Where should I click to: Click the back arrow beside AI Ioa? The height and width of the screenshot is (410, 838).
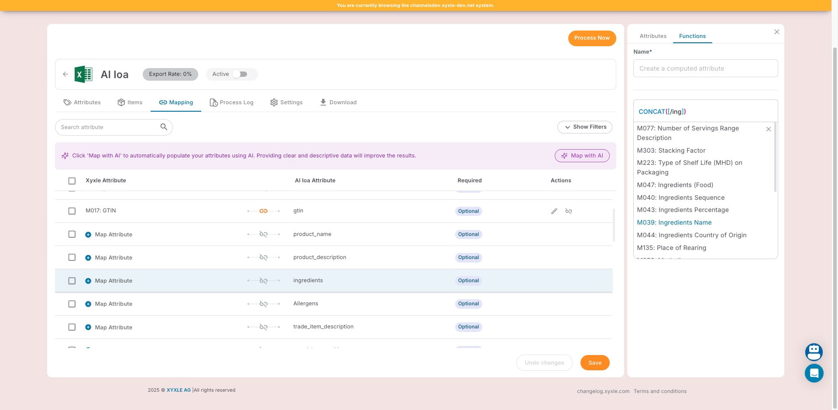click(65, 74)
